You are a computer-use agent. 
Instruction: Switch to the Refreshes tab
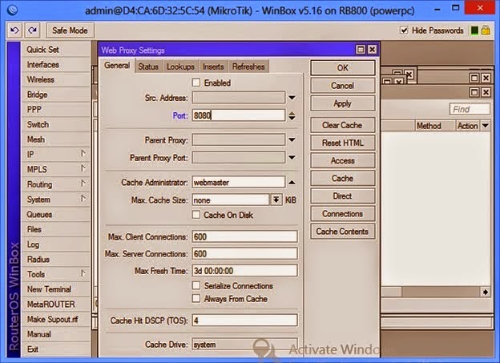248,67
